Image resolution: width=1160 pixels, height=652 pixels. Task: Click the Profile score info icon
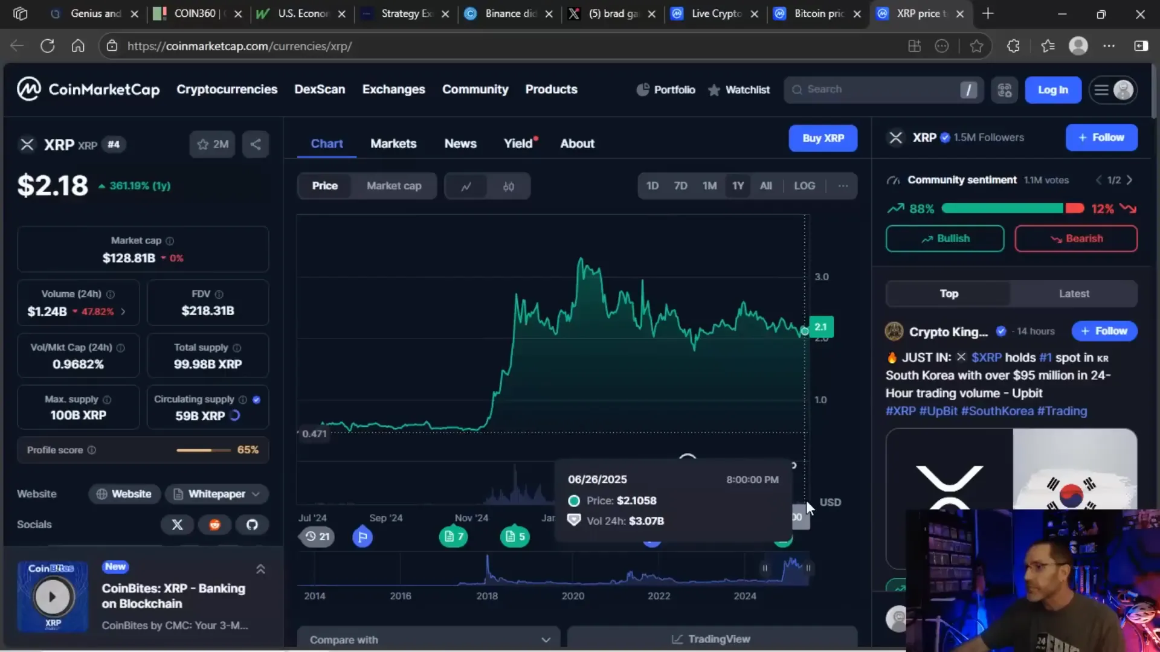(92, 450)
